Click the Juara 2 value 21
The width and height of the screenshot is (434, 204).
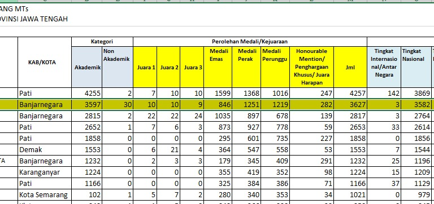(x=168, y=150)
